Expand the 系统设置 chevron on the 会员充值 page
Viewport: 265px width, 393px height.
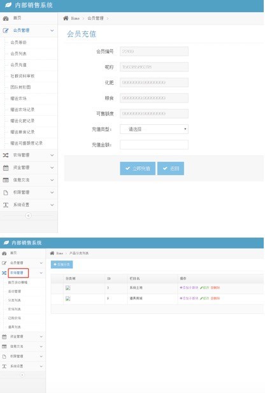[x=52, y=205]
